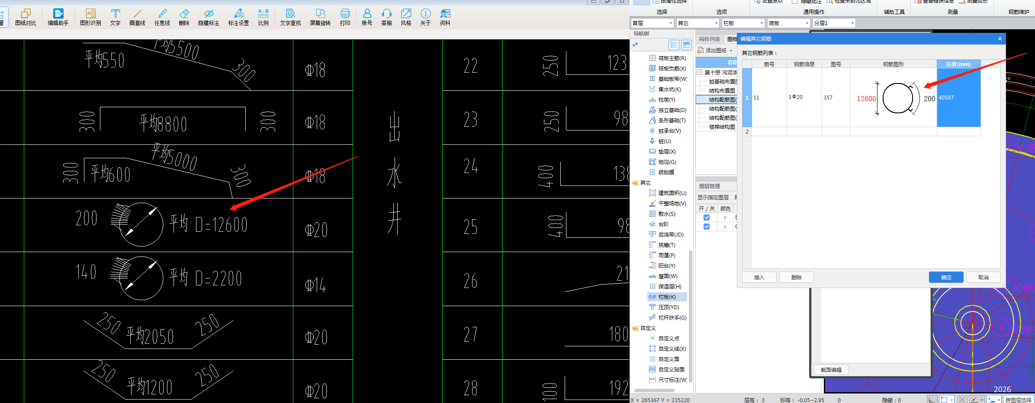Open the 底板 component dropdown
1035x403 pixels.
point(789,23)
